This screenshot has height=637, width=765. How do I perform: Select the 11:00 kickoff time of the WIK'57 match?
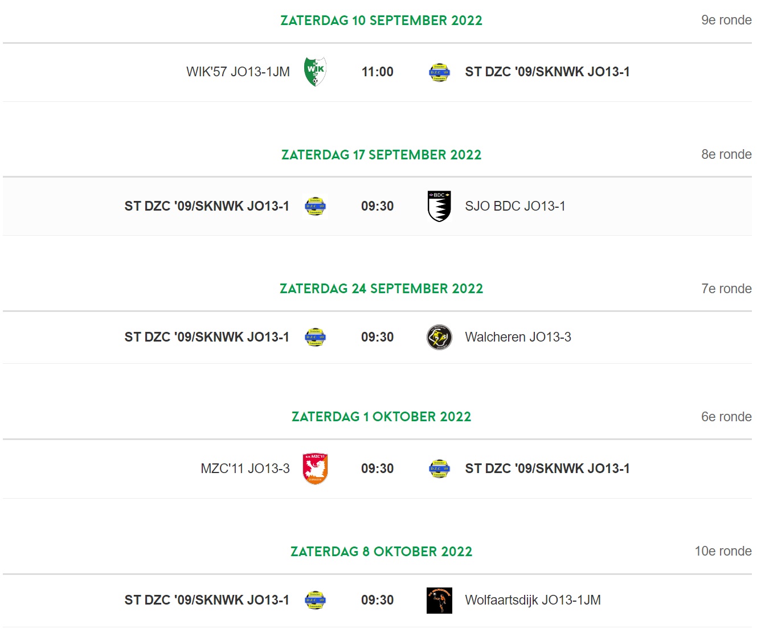(378, 72)
